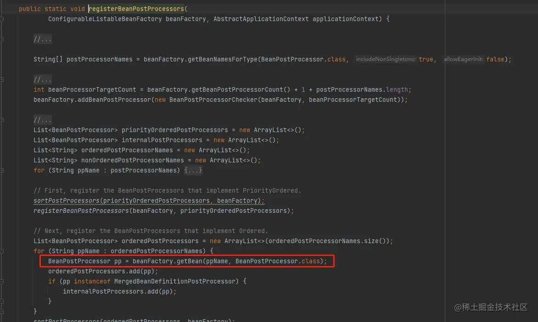Click the getBeanNamesForType method call
Viewport: 538px width, 322px height.
click(x=223, y=59)
